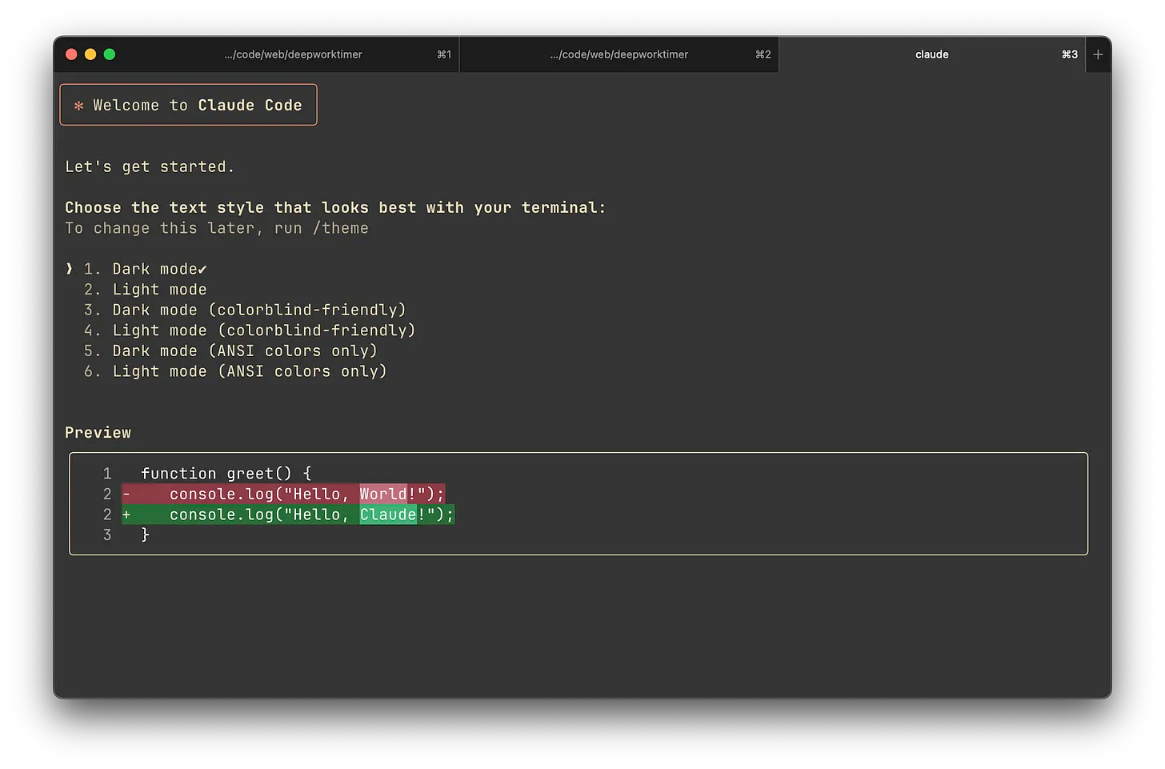
Task: Click the "run /theme" hint line
Action: 217,228
